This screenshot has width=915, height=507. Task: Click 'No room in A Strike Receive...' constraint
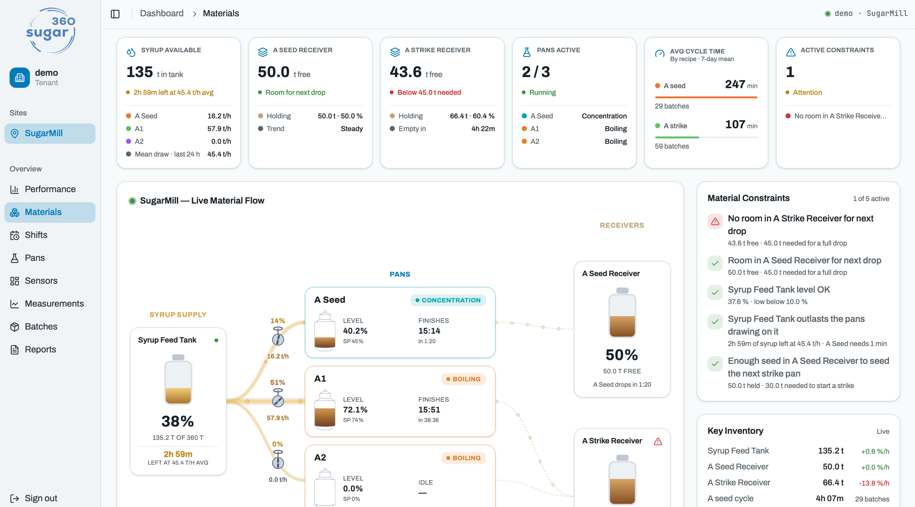click(840, 116)
